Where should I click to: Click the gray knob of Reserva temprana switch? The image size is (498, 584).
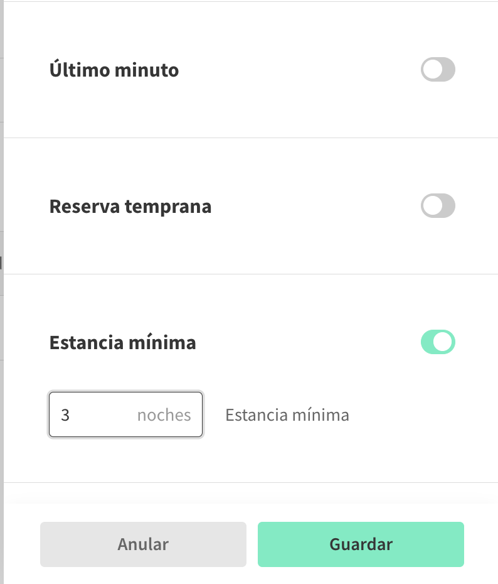(432, 206)
